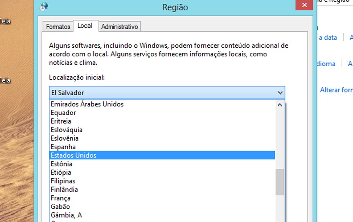Open the Administrativo tab

(119, 27)
